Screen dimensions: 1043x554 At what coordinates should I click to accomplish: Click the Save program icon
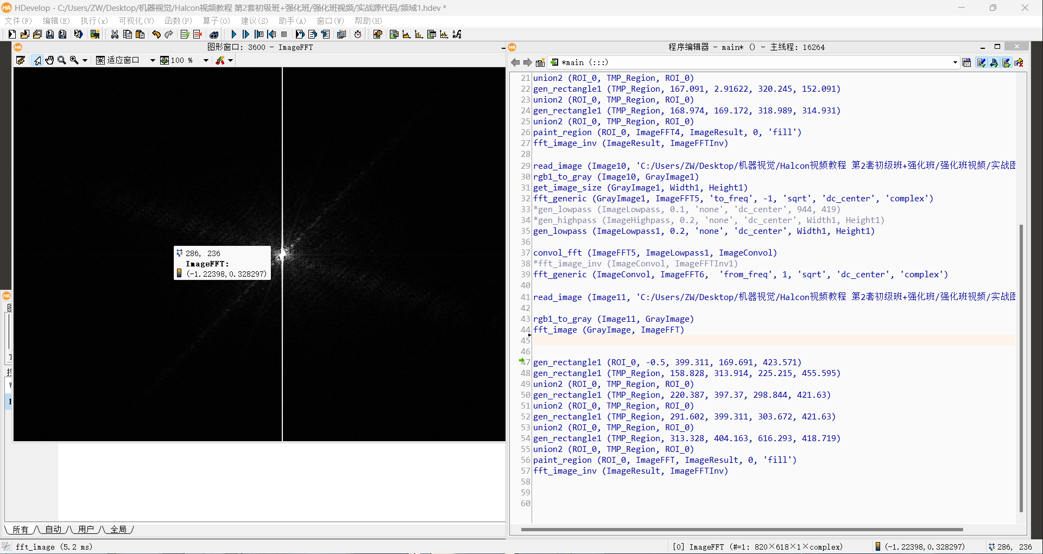(x=50, y=34)
